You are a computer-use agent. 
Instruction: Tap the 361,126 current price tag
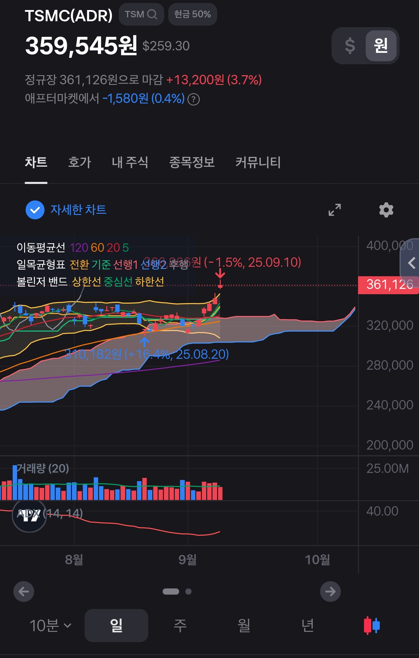[388, 285]
